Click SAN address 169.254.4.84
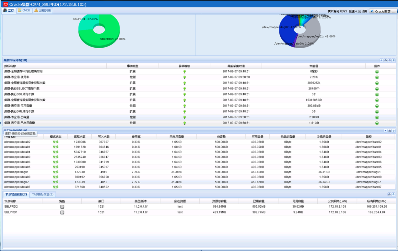The width and height of the screenshot is (398, 251). [377, 212]
